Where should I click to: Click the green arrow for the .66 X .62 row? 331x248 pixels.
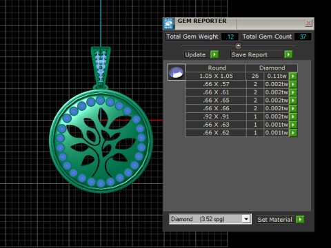coord(293,133)
